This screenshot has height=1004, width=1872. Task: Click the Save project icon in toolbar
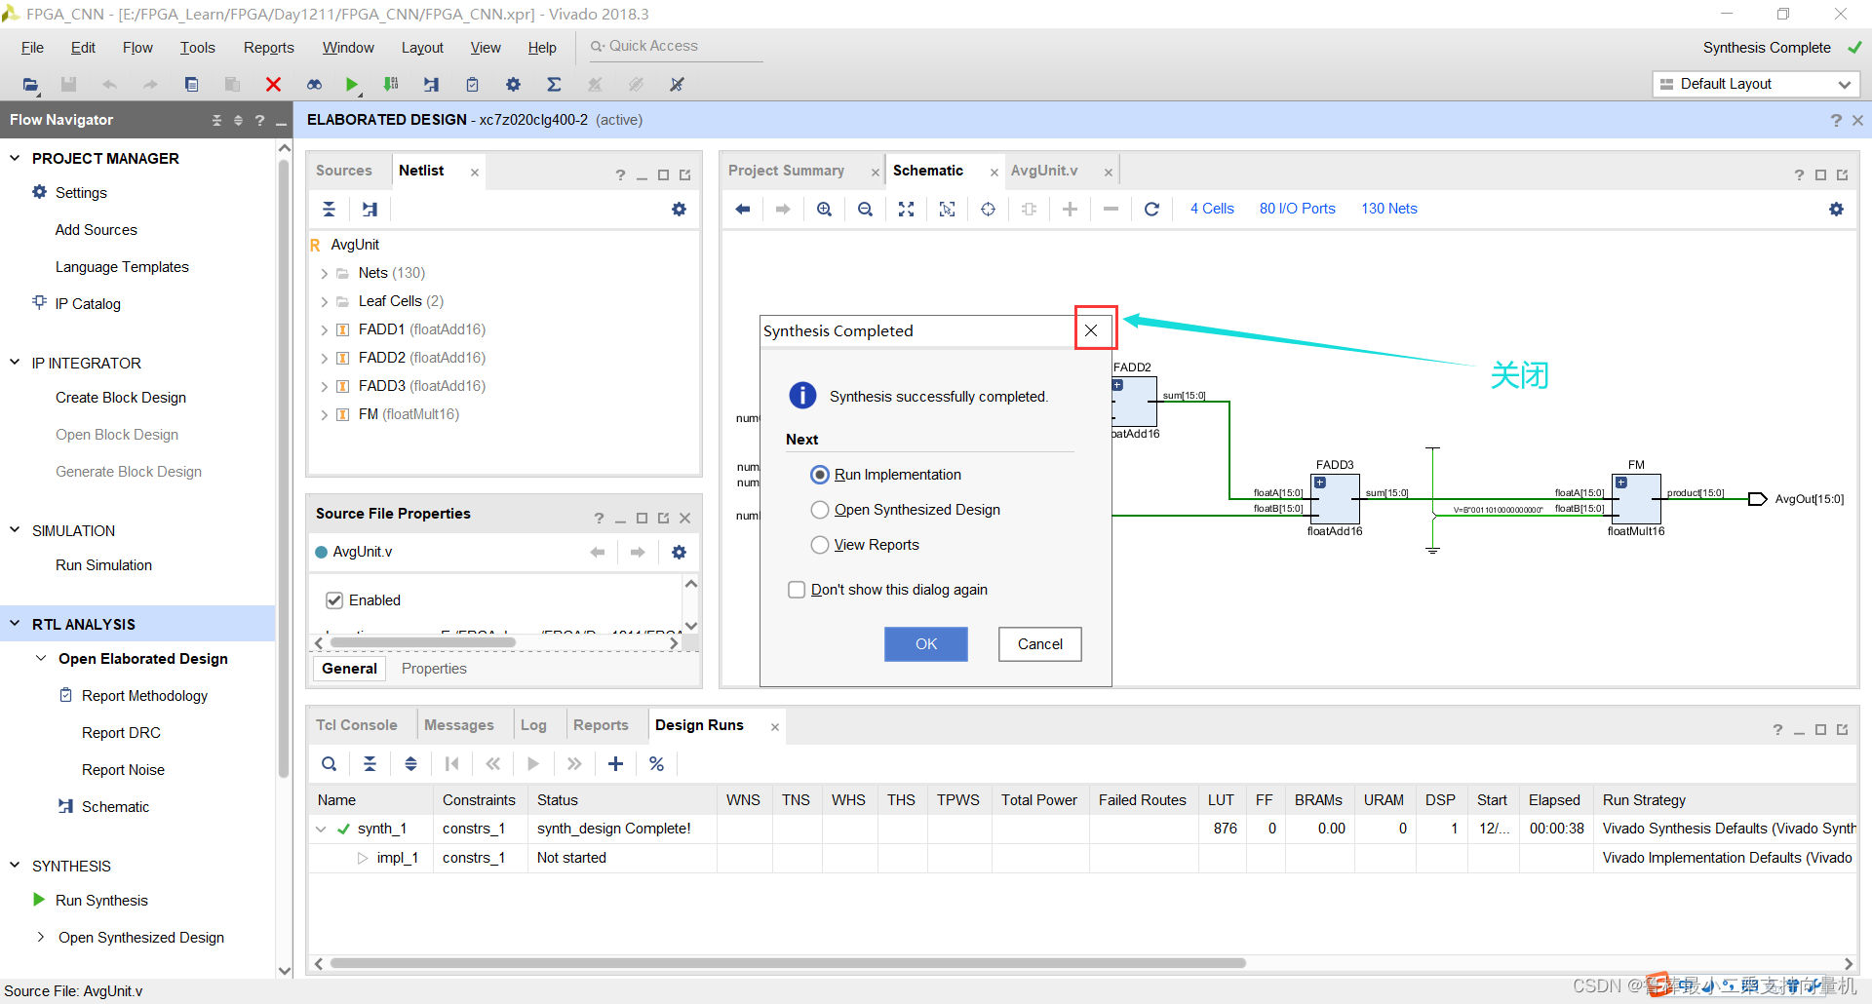(x=68, y=85)
